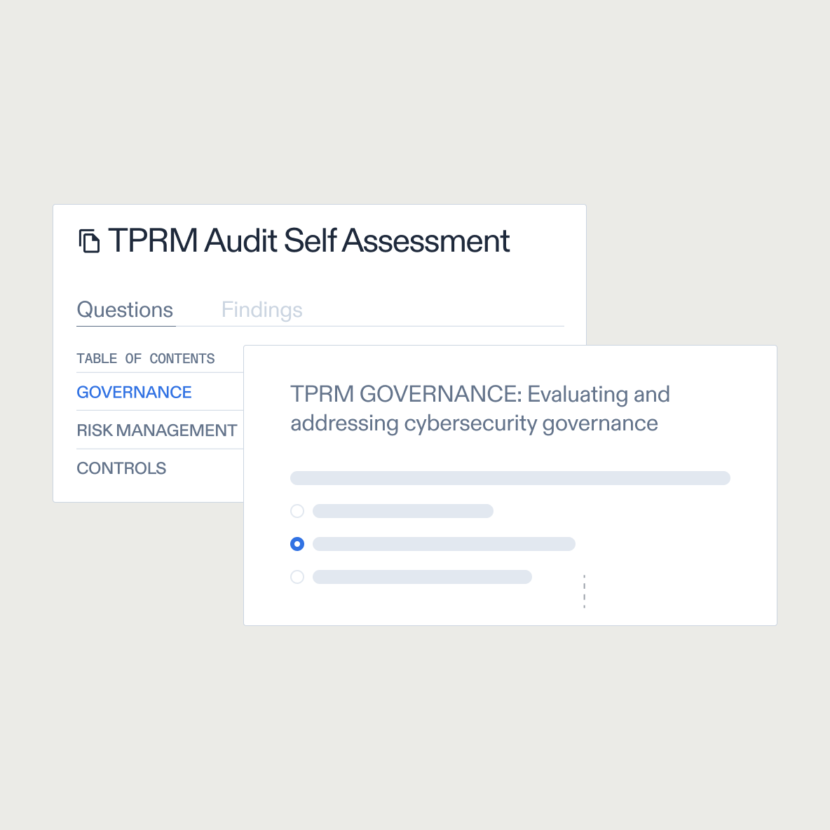830x830 pixels.
Task: Click the dashed drag handle on the question card
Action: click(584, 590)
